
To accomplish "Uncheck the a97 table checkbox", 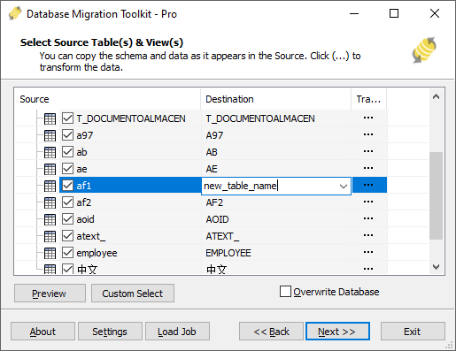I will (x=67, y=135).
